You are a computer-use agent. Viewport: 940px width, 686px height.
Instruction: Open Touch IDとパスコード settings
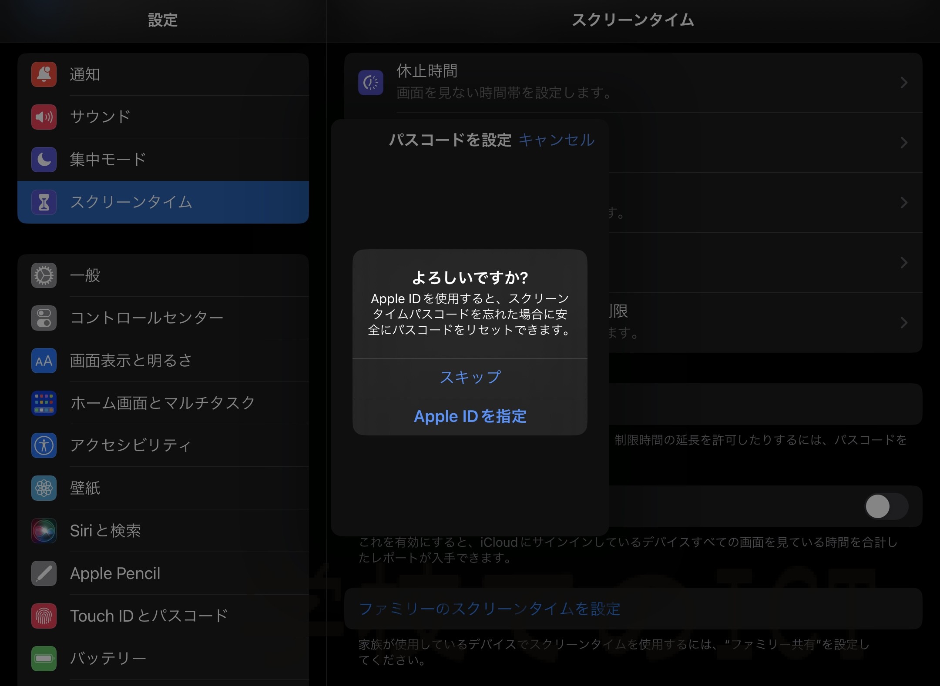[x=163, y=616]
